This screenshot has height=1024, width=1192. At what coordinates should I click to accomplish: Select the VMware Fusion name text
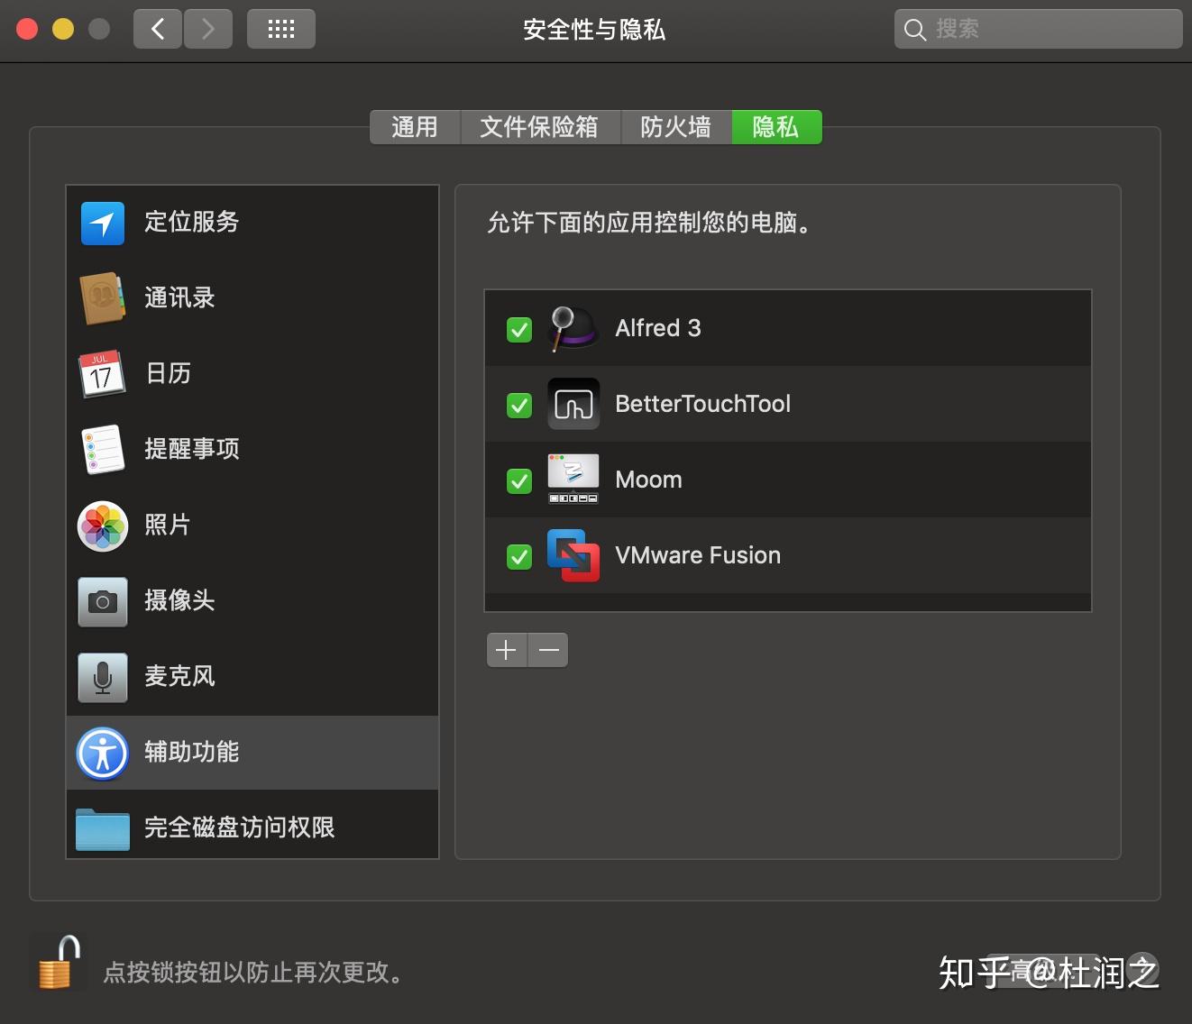(x=698, y=555)
